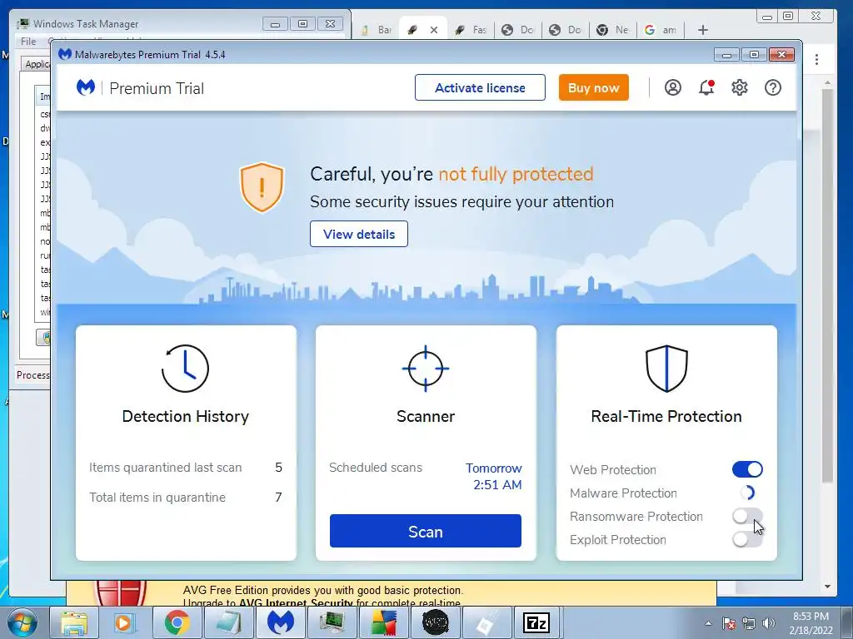Click the Chrome scrollbar down arrow
The width and height of the screenshot is (853, 639).
(x=827, y=587)
